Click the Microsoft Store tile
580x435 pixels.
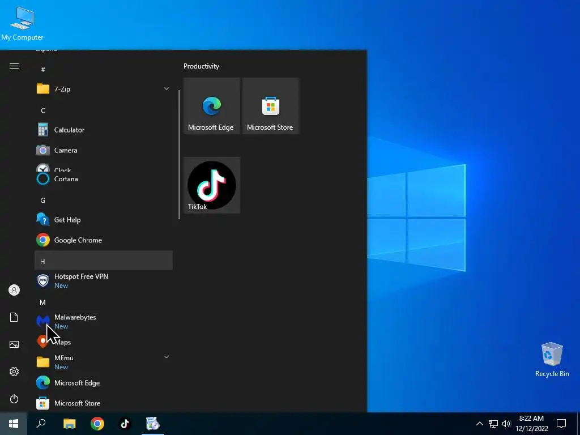click(x=270, y=106)
